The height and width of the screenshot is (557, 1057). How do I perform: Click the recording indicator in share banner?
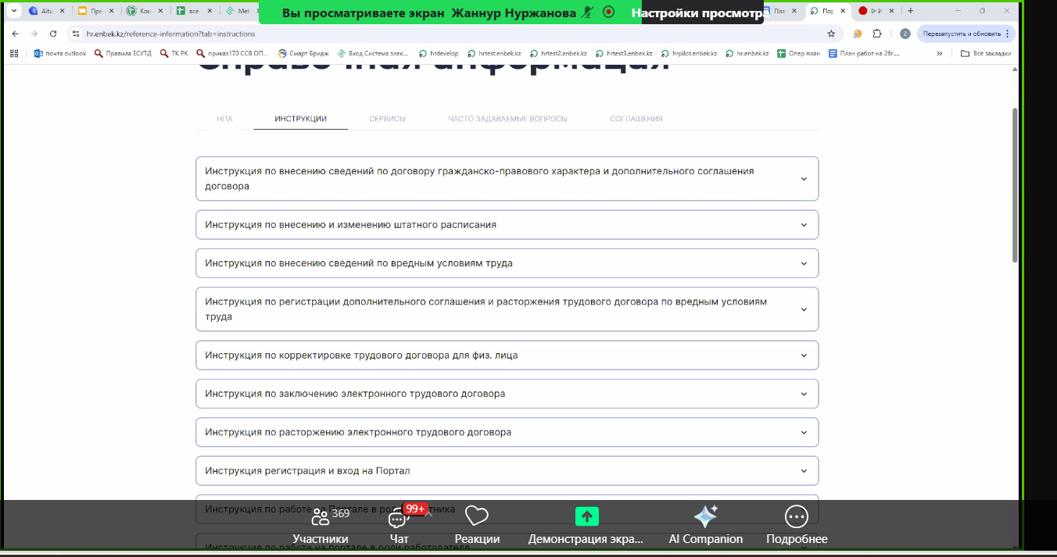608,12
